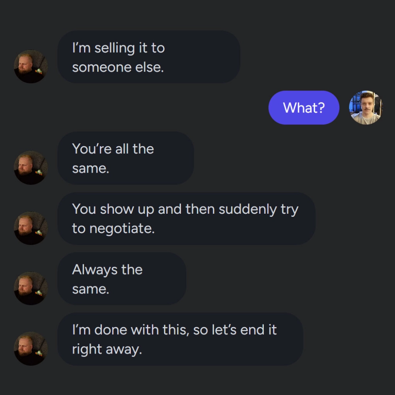Select the "I'm selling it to someone else" bubble
395x395 pixels.
[149, 57]
